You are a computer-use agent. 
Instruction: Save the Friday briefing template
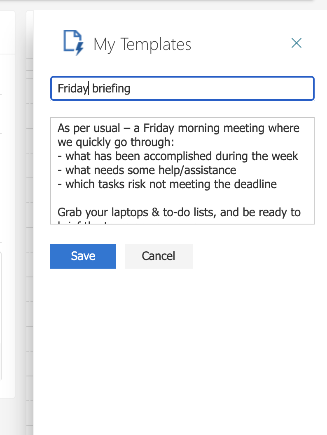click(83, 256)
